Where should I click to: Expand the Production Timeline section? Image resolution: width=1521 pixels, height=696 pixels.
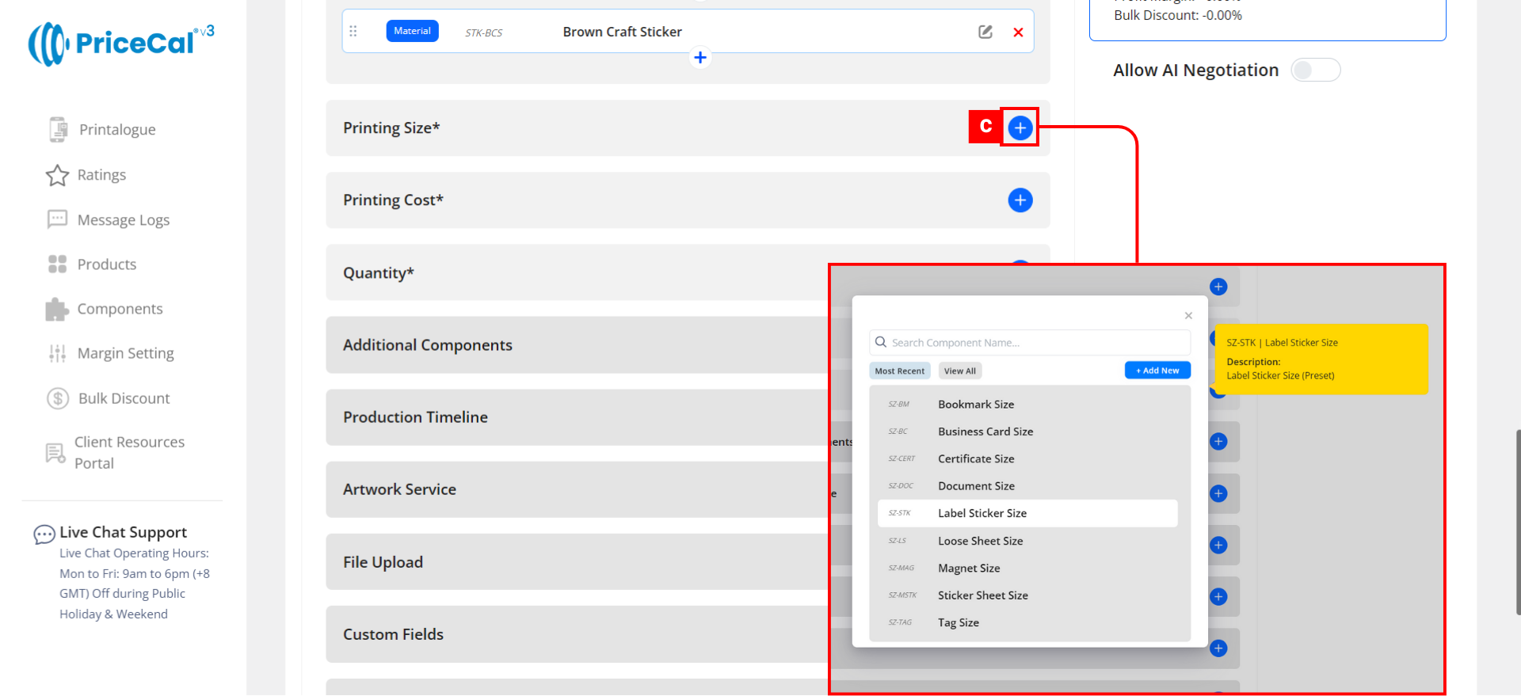coord(415,417)
